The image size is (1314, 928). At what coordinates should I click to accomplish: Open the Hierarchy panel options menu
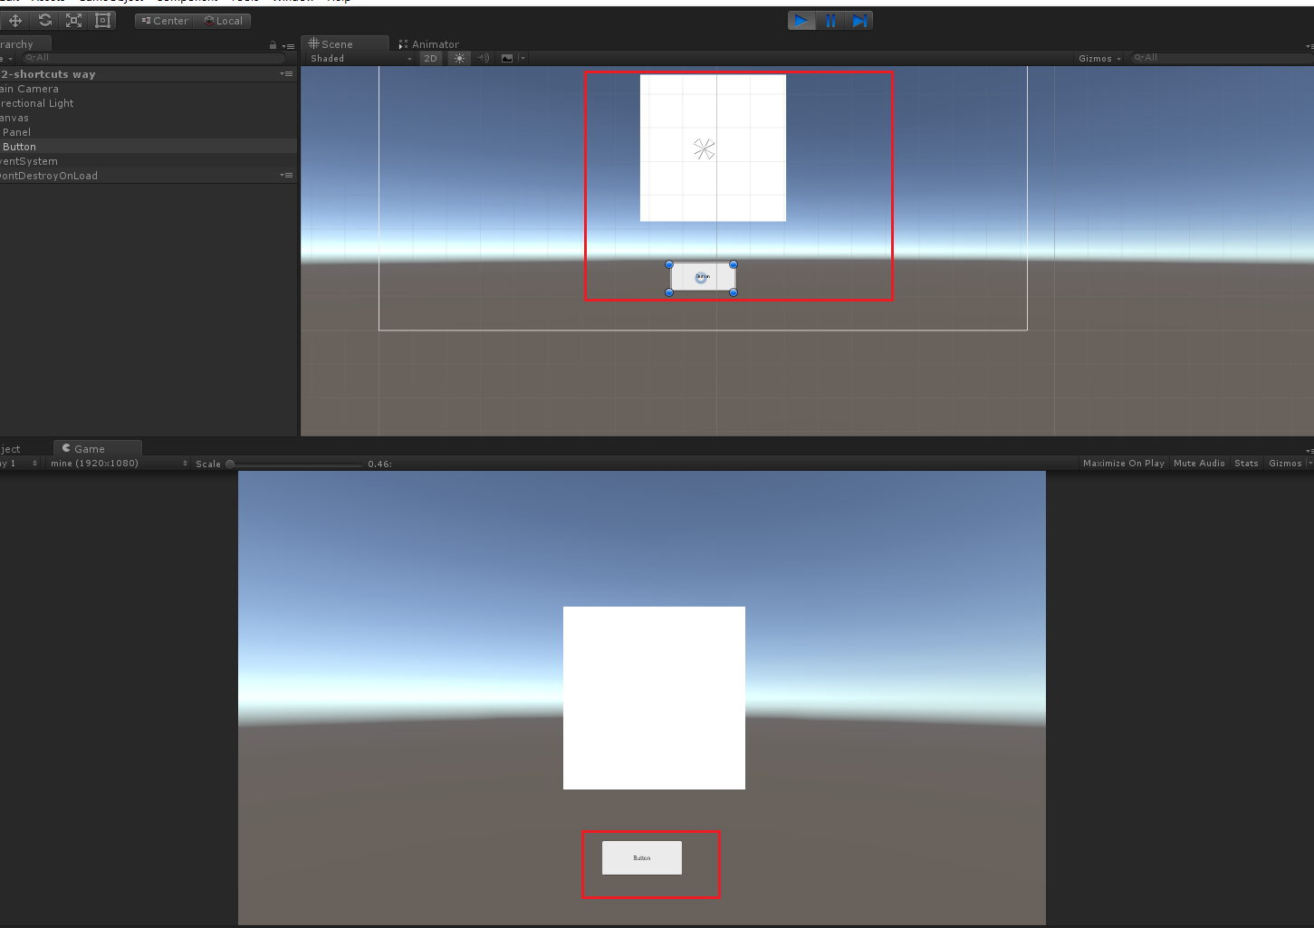pos(288,45)
